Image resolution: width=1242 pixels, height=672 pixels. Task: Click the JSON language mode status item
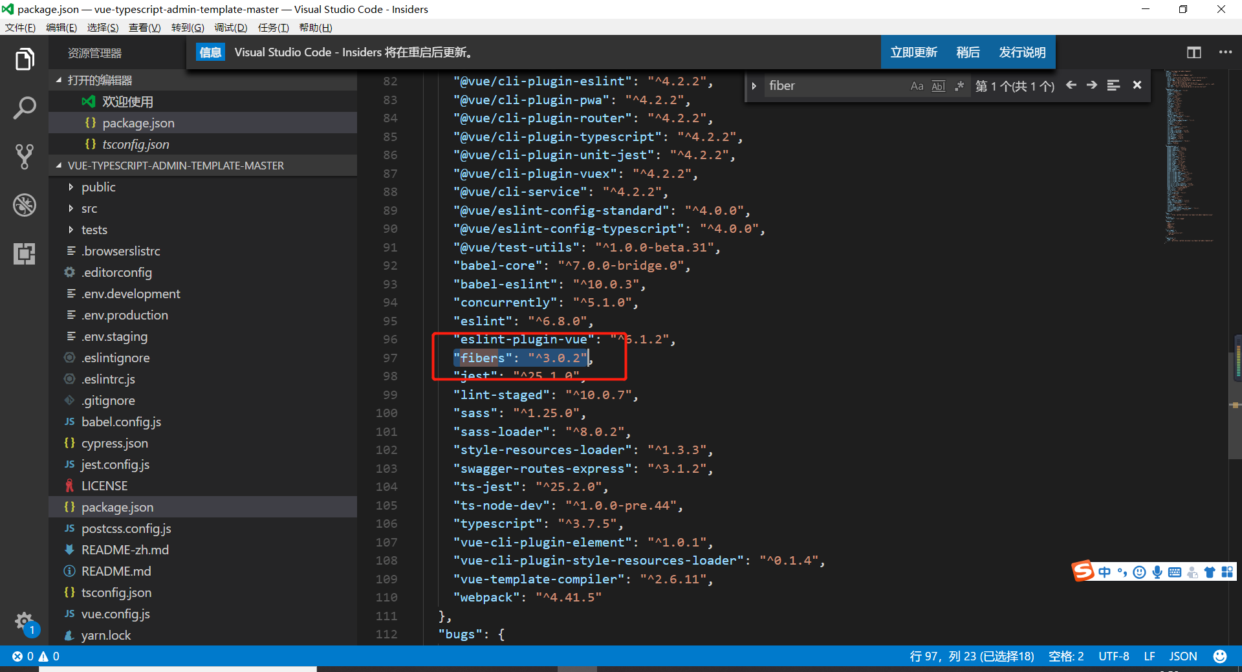pos(1183,656)
